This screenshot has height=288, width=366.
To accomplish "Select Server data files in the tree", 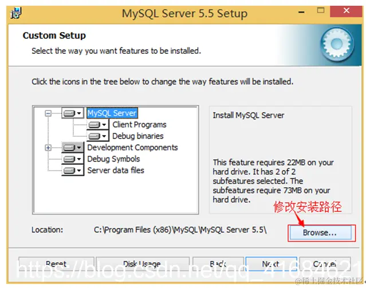I will 116,171.
